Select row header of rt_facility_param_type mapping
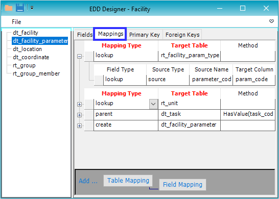Viewport: 279px width, 199px height. tap(89, 56)
